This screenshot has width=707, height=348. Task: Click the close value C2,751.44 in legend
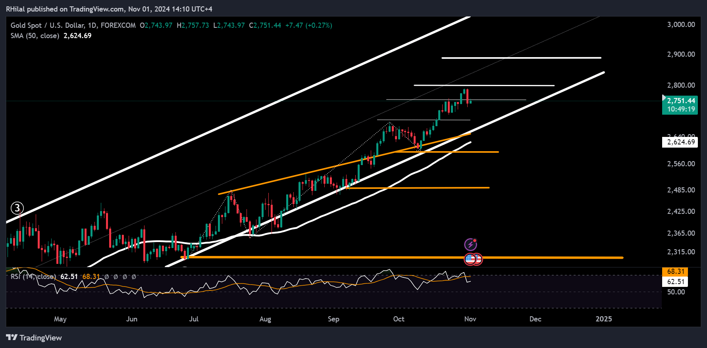[x=265, y=25]
